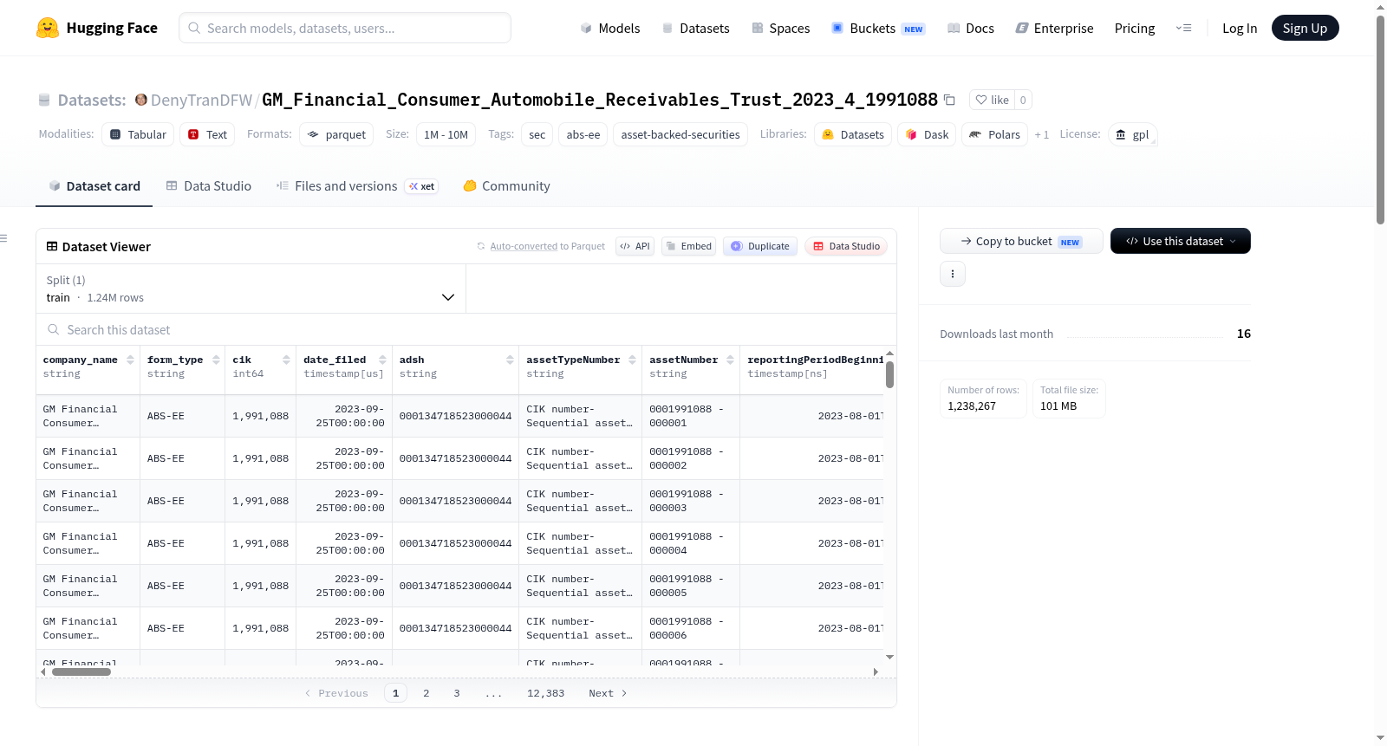Click the Embed button
Screen dimensions: 1387x746
688,246
